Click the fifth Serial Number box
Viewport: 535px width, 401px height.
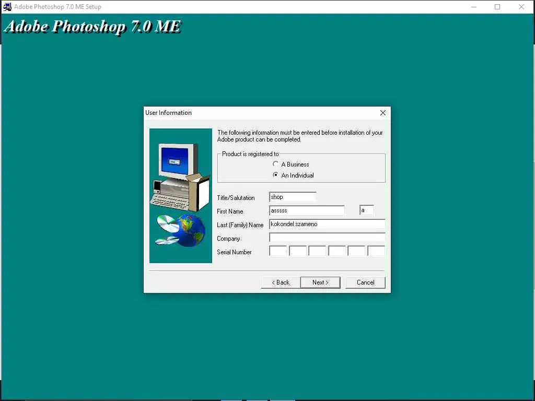click(356, 251)
